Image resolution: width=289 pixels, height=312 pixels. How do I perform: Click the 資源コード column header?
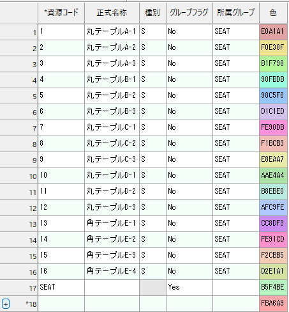click(x=61, y=13)
